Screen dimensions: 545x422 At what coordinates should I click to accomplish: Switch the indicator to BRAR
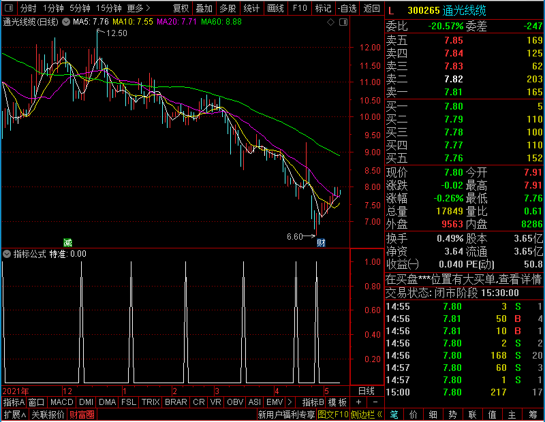[x=176, y=402]
